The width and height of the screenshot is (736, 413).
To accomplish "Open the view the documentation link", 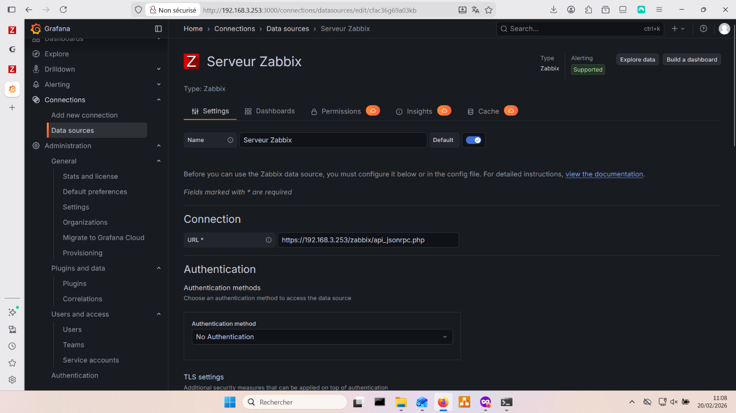I will [604, 174].
